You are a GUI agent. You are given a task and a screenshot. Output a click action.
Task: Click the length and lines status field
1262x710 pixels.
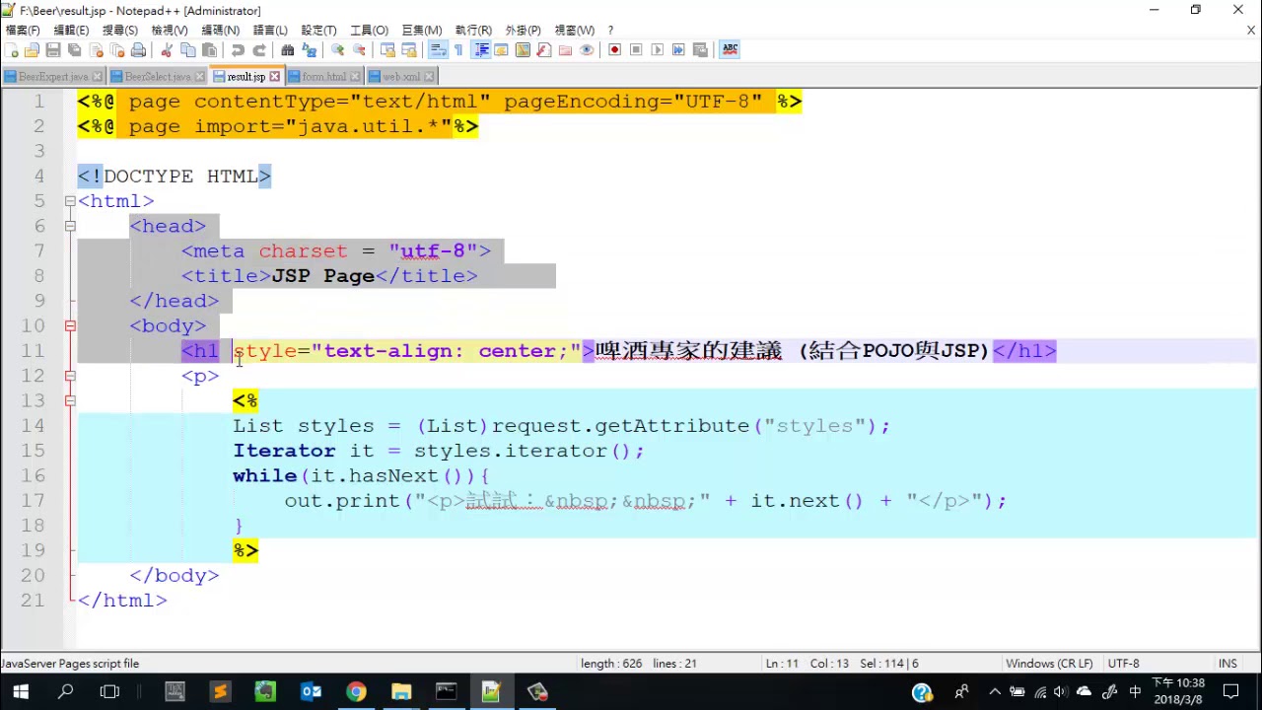pyautogui.click(x=638, y=664)
